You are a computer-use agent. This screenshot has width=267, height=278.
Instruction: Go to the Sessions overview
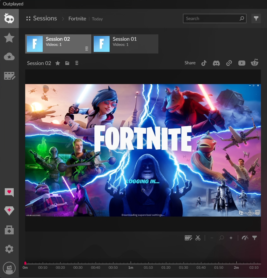(41, 18)
